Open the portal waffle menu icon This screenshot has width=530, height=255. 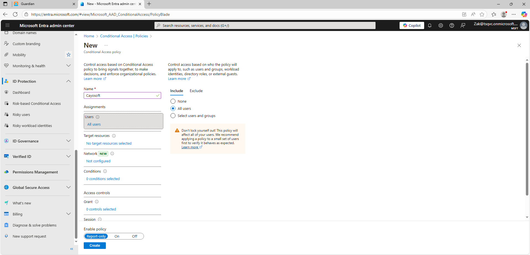point(7,25)
